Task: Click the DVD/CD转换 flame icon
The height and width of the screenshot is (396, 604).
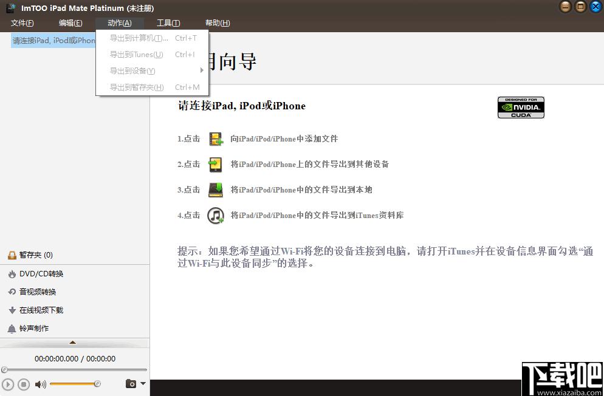Action: pos(12,274)
